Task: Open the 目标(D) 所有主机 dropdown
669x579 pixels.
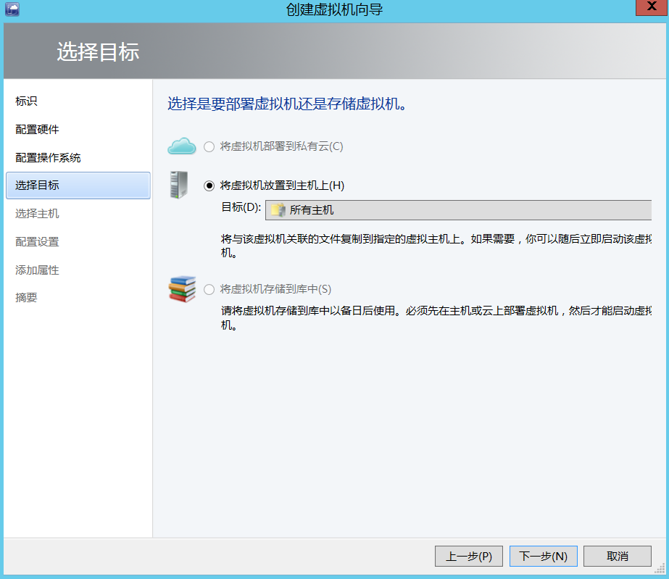Action: click(458, 210)
